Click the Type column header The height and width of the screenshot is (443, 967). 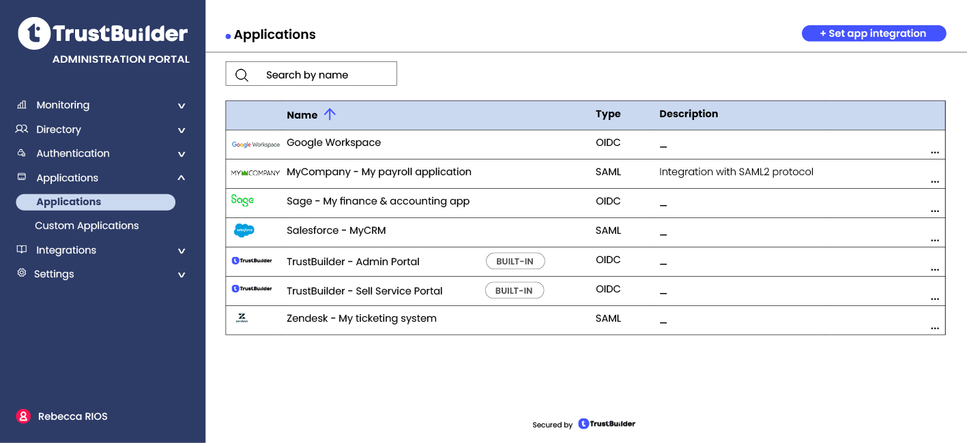click(x=608, y=114)
